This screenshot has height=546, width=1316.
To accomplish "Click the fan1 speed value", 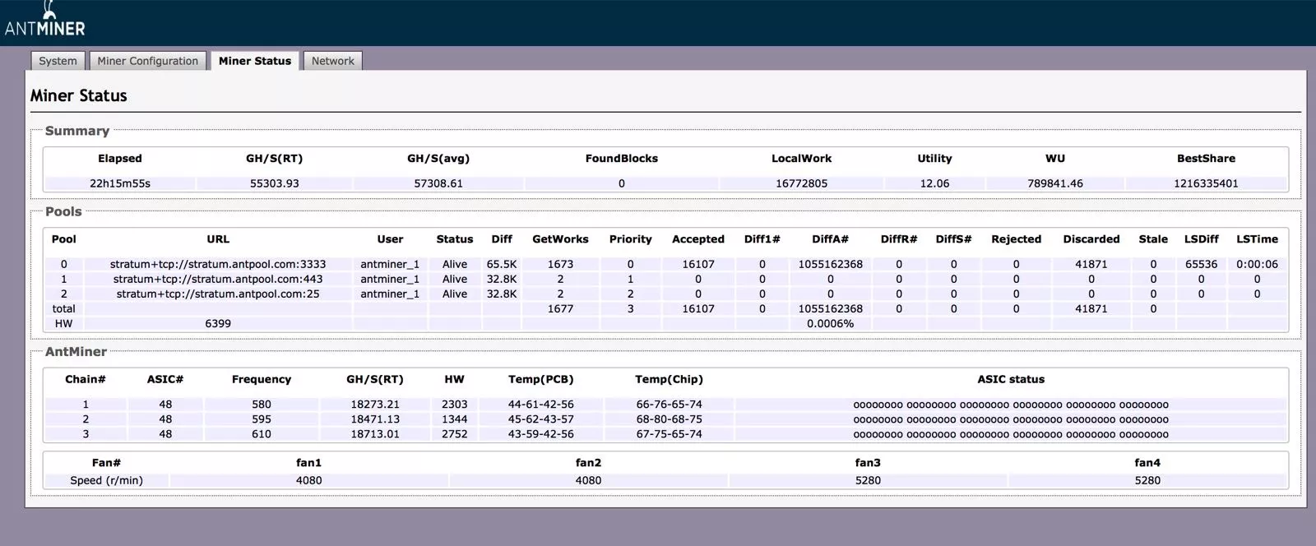I will coord(309,480).
